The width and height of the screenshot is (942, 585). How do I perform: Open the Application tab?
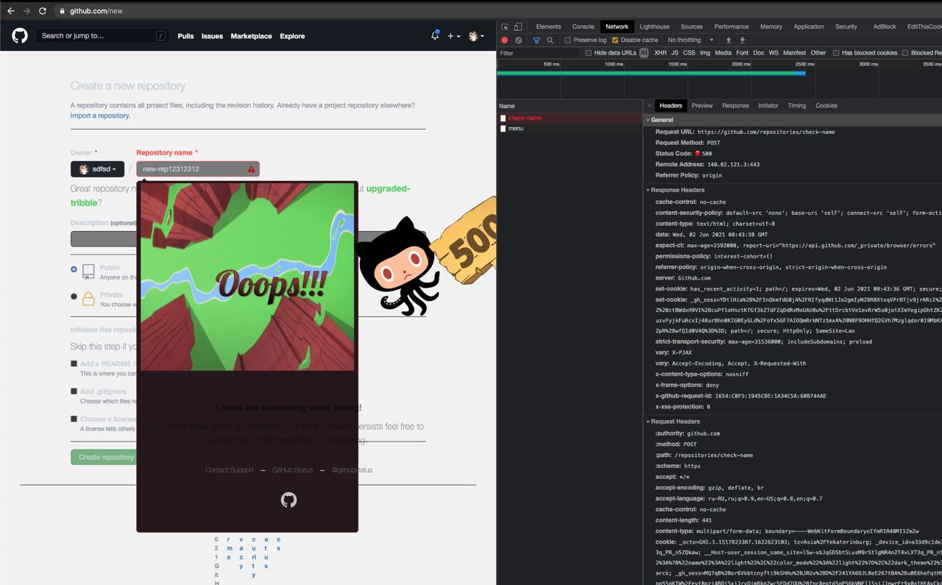click(x=809, y=26)
